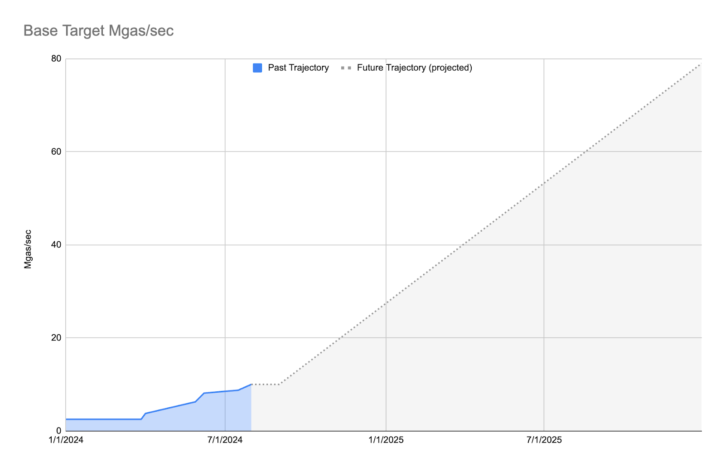Screen dimensions: 725x468
Task: Click the y-axis value 80
Action: coord(56,59)
